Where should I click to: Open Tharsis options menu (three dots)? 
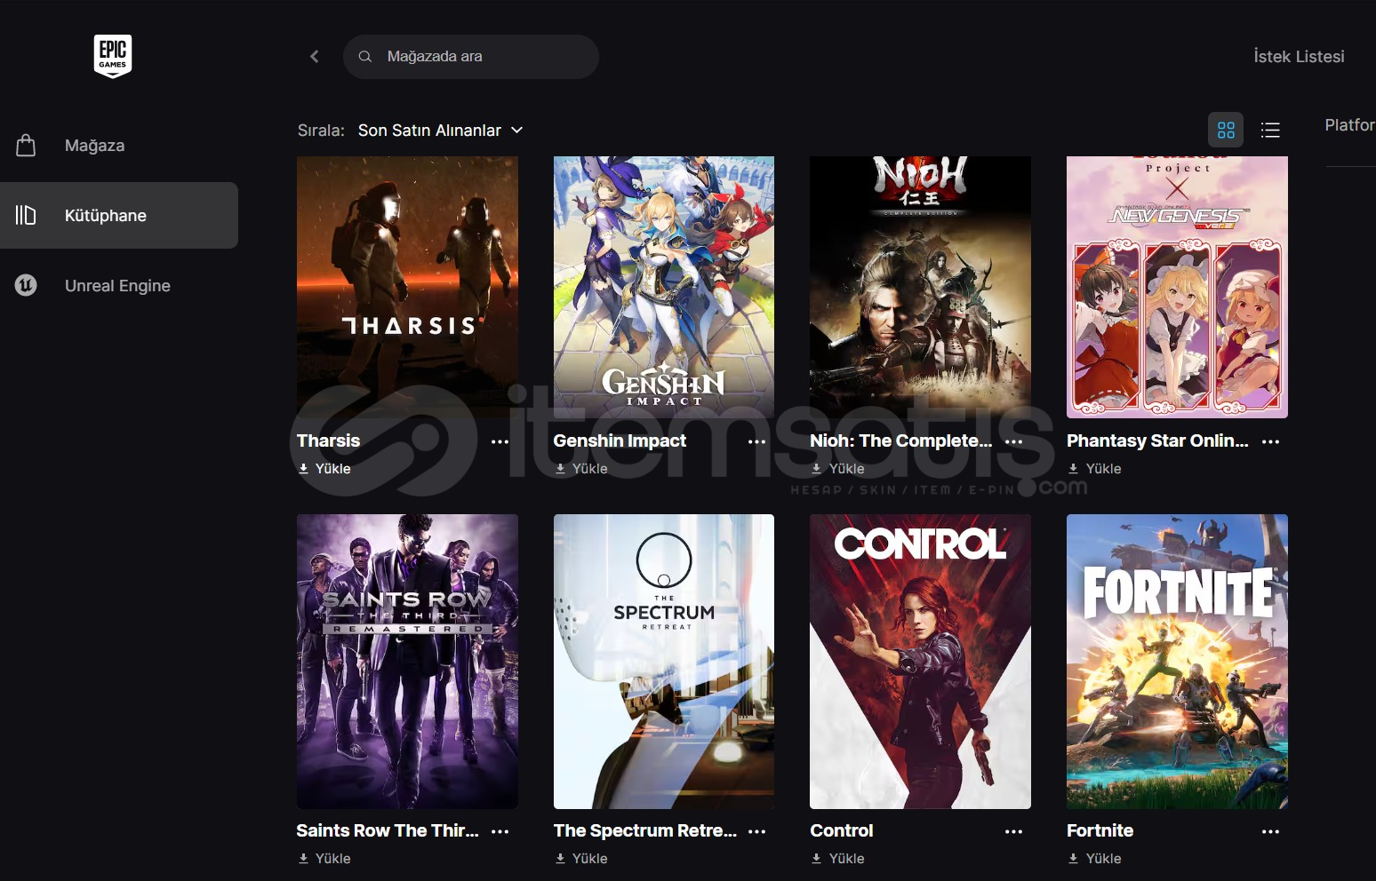[x=500, y=441]
